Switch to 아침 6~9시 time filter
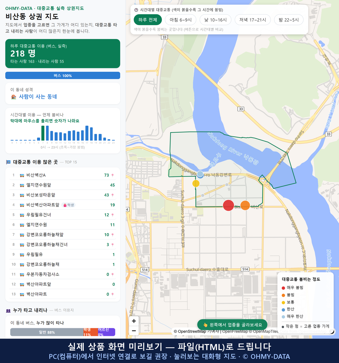339x363 pixels. pos(181,20)
